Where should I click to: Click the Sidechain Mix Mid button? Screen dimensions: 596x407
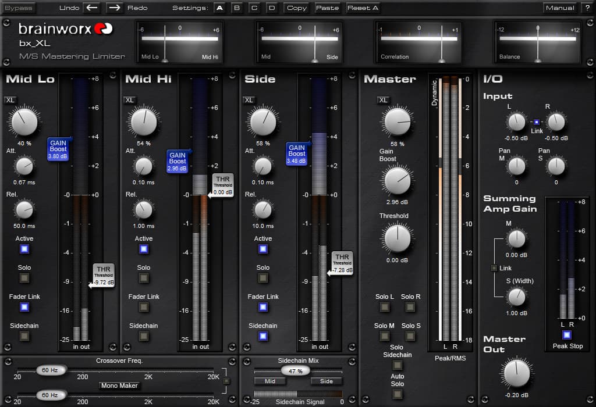[270, 381]
